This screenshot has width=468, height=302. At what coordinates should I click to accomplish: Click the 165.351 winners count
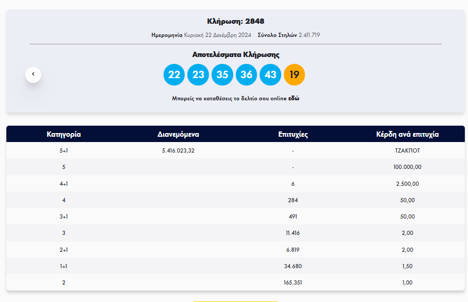pos(293,283)
